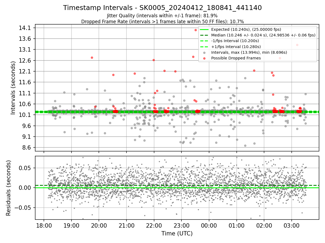Click the x-axis tick label '20:00'
Screen dimensions: 325x243
tap(99, 225)
